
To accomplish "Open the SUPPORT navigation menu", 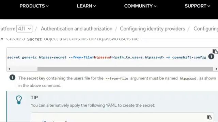I will (x=197, y=6).
